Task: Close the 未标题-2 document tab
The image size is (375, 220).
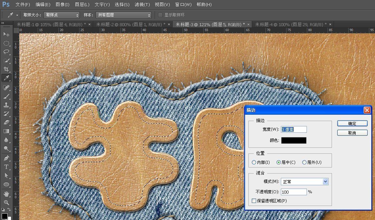Action: pos(169,24)
